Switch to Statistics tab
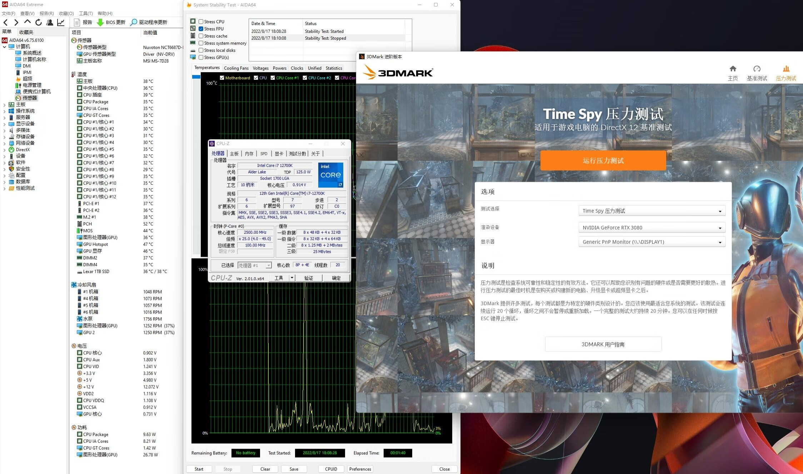This screenshot has height=474, width=803. [x=334, y=68]
